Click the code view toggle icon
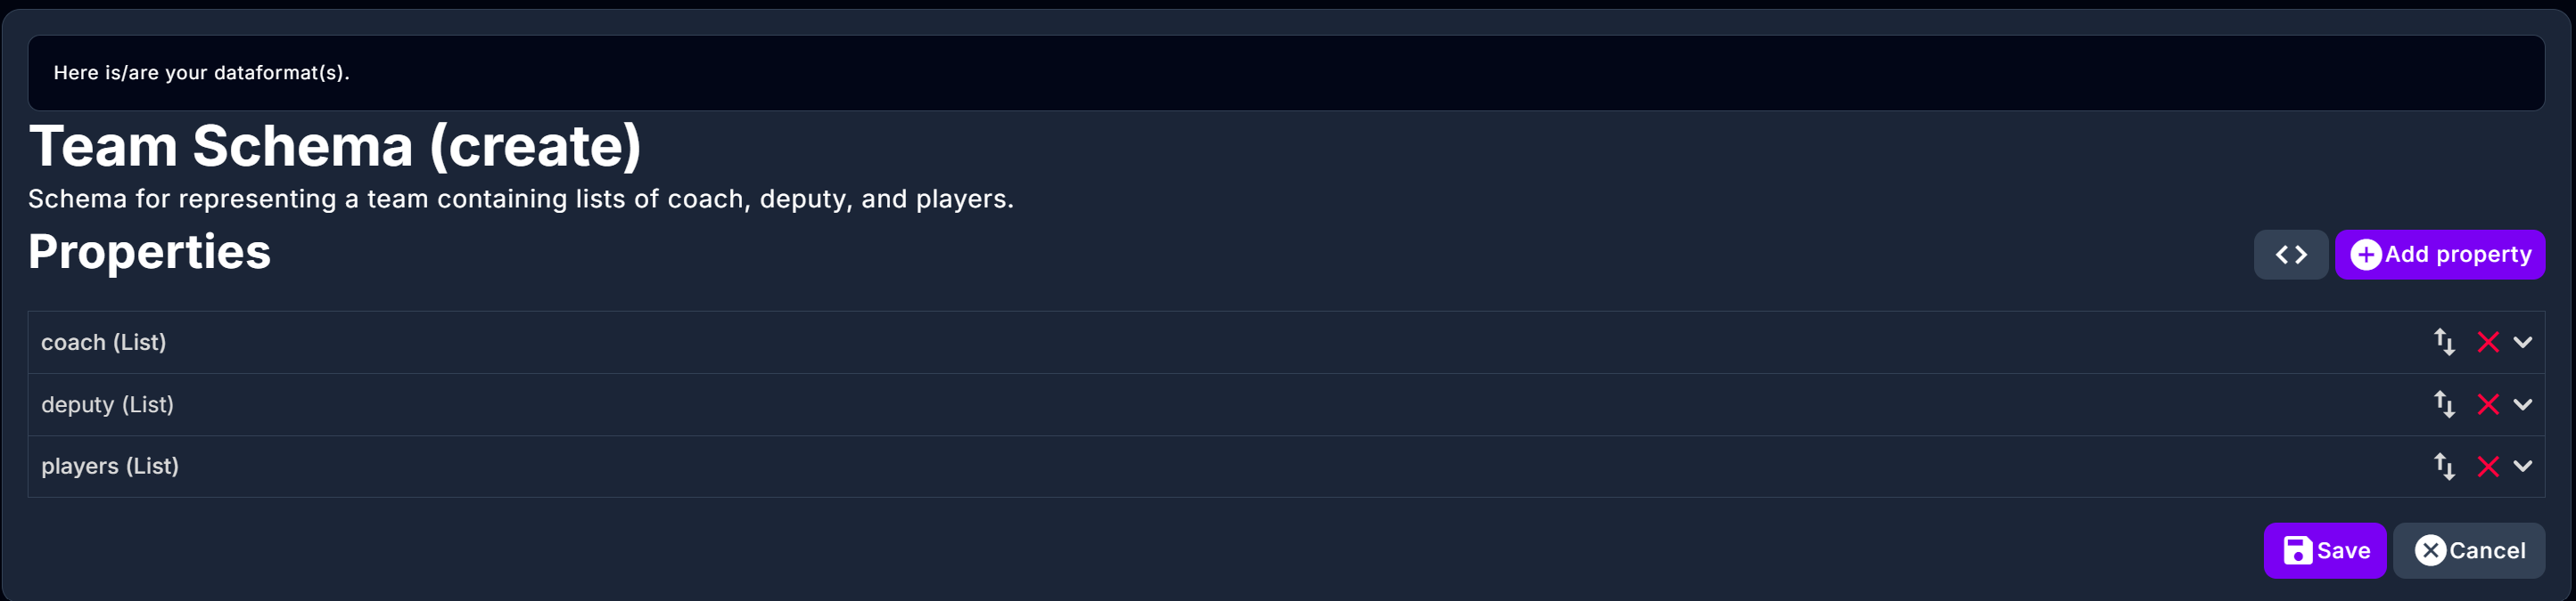This screenshot has height=601, width=2576. 2290,255
